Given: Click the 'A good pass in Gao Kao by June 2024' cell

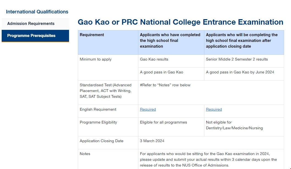Looking at the screenshot, I should pyautogui.click(x=240, y=72).
